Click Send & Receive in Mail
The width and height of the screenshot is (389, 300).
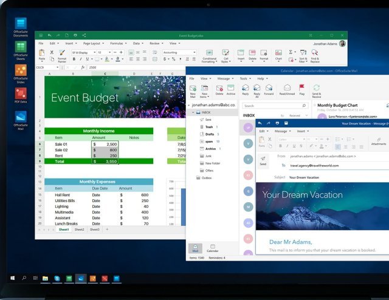[x=316, y=91]
